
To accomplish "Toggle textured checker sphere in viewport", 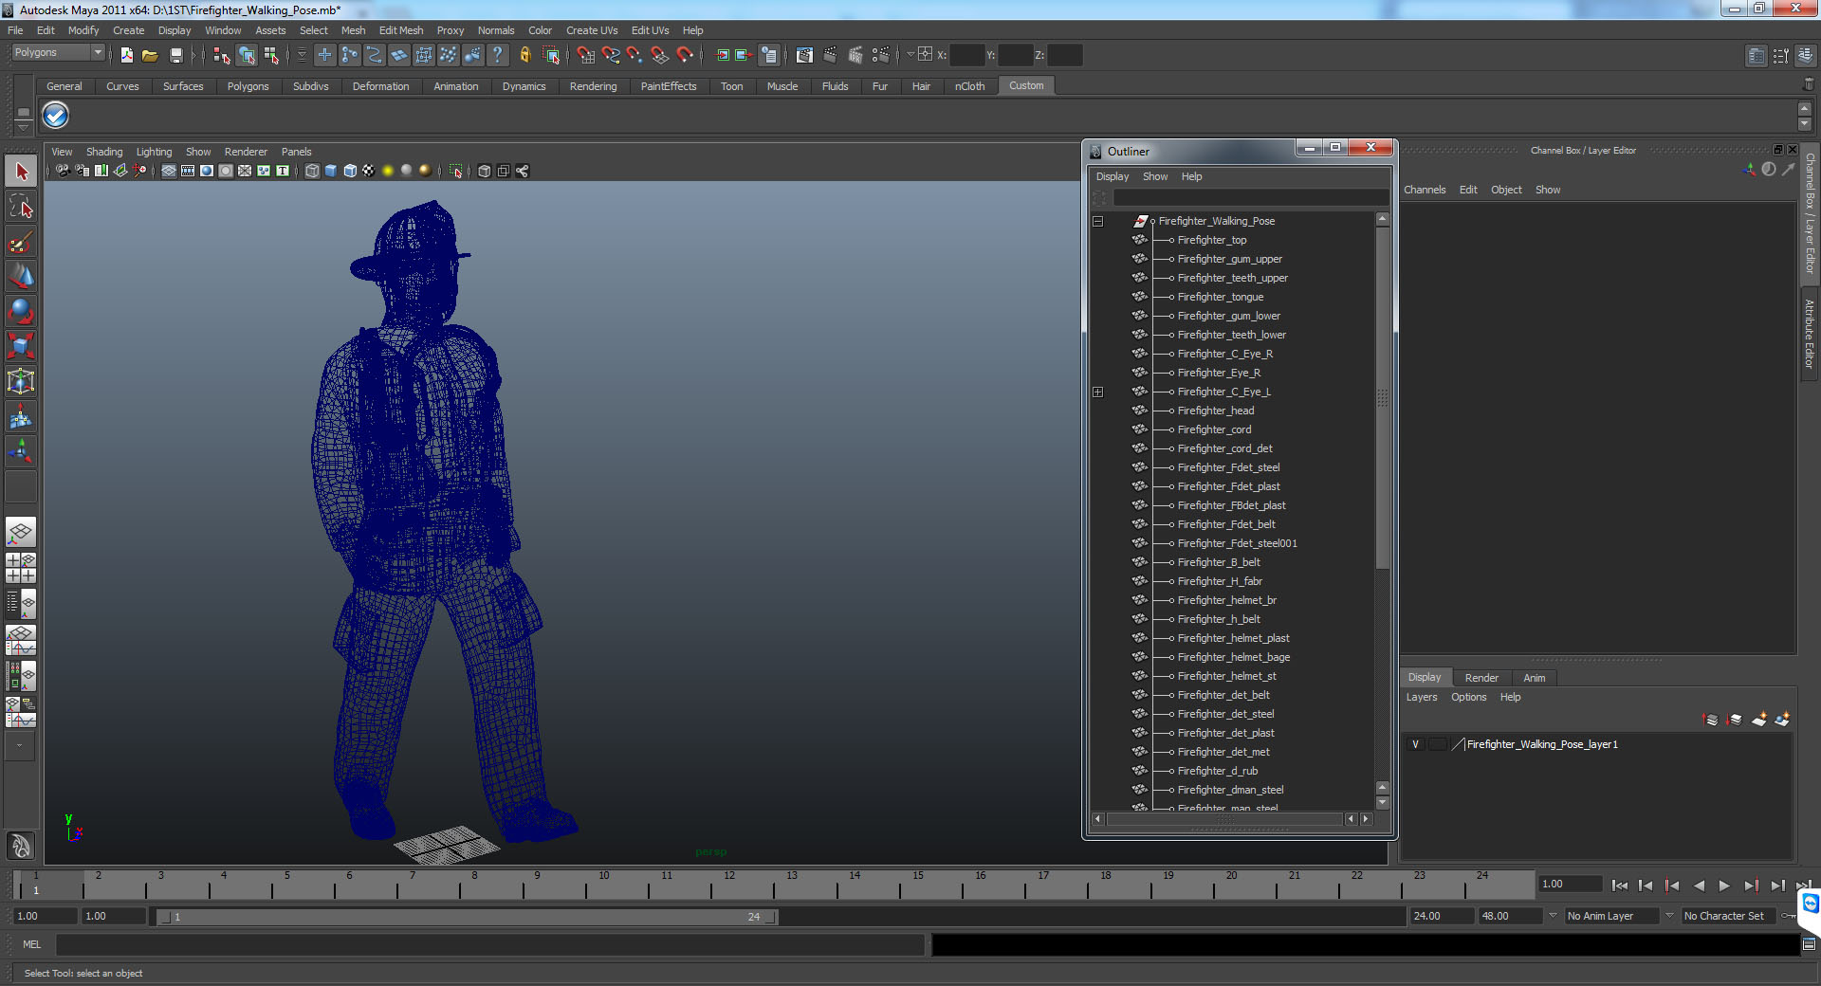I will (369, 171).
